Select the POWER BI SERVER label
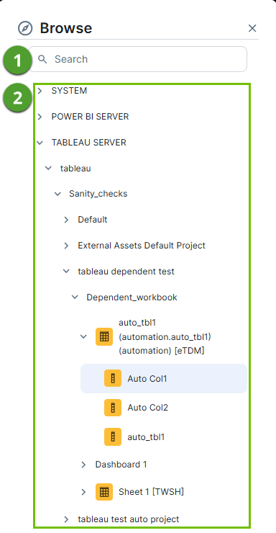 click(x=90, y=117)
